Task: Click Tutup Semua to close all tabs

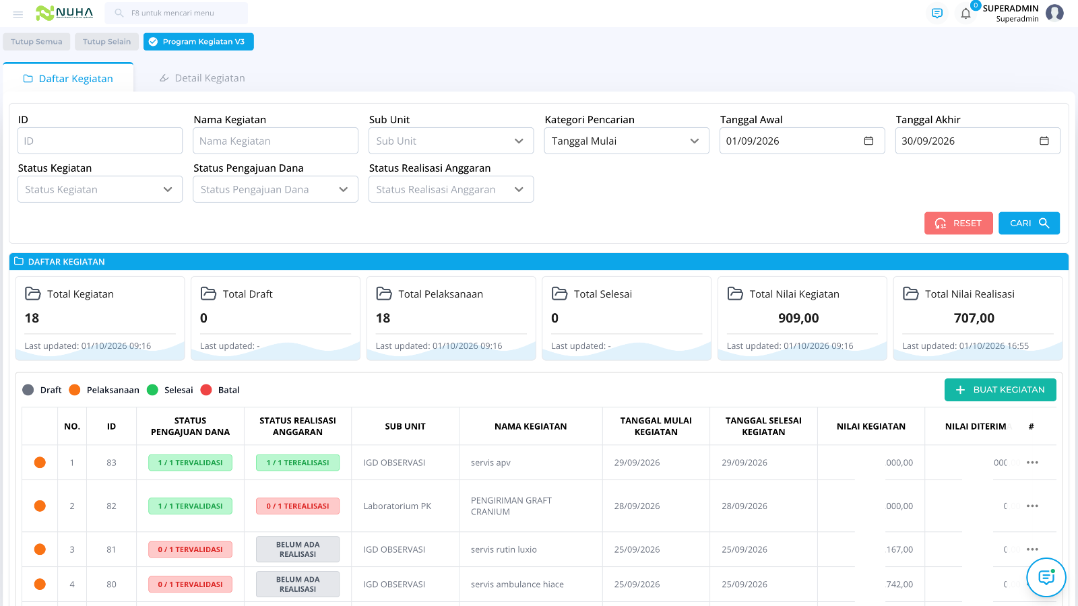Action: [x=36, y=42]
